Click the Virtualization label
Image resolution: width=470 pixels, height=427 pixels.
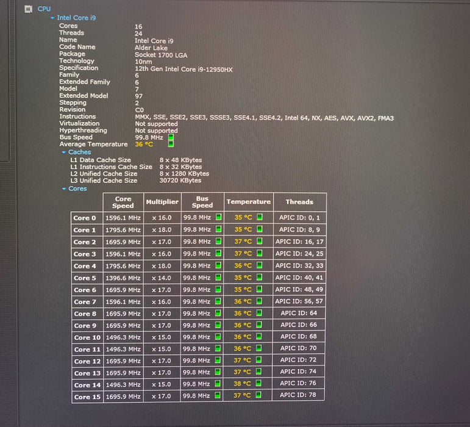click(79, 123)
